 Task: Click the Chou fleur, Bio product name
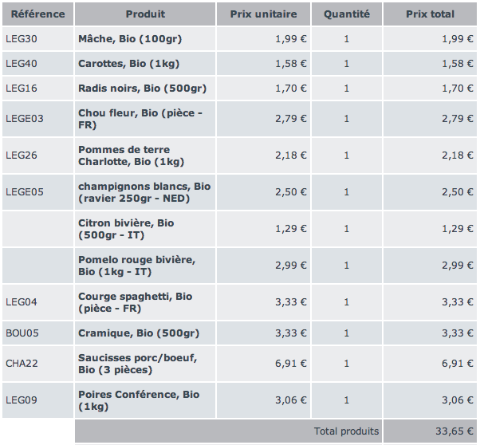click(140, 119)
